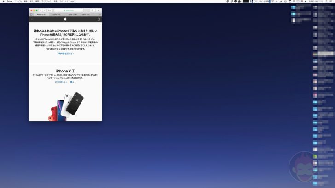335x188 pixels.
Task: Click the iPhone XR phones image
Action: pyautogui.click(x=66, y=106)
